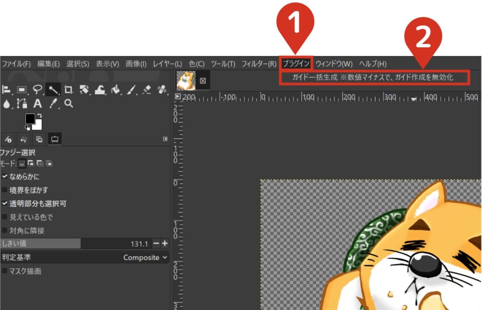
Task: Open the 判定基準 Composite dropdown
Action: [85, 257]
